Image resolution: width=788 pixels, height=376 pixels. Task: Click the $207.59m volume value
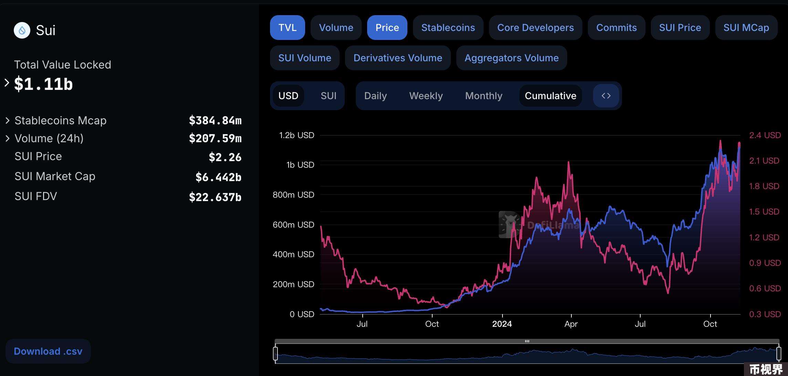(x=215, y=138)
